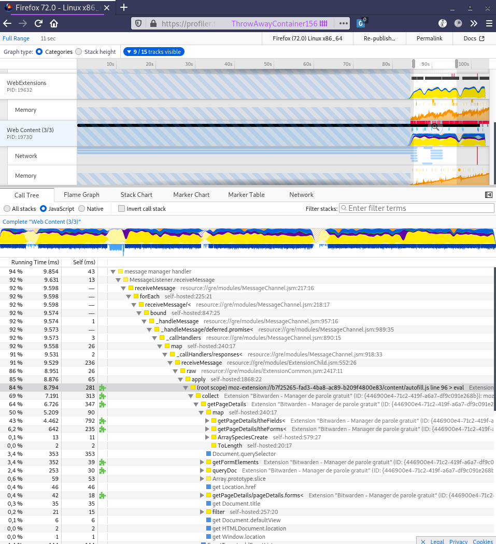This screenshot has width=496, height=544.
Task: Open the Privacy footer link
Action: tap(459, 541)
